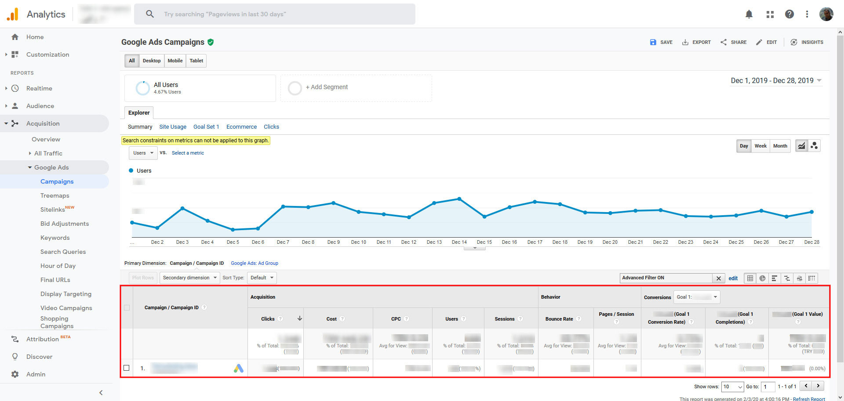Save the report using SAVE
The width and height of the screenshot is (844, 401).
point(661,42)
